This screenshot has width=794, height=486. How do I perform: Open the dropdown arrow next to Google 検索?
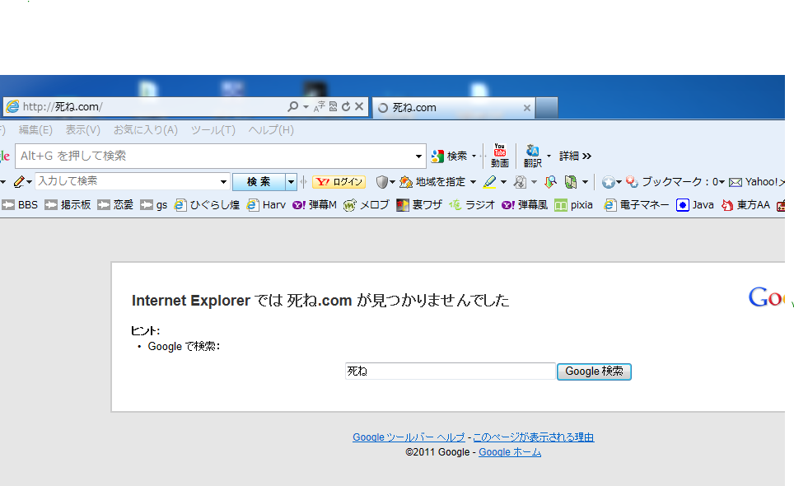[474, 156]
